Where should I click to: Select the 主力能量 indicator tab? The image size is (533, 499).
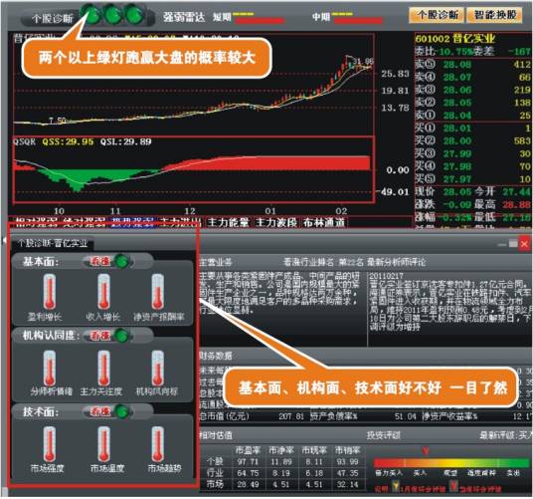(x=228, y=222)
